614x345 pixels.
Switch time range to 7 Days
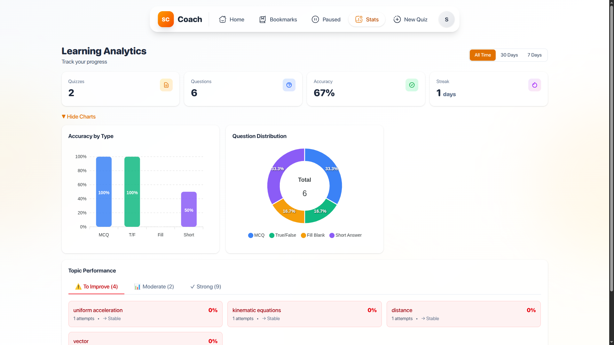tap(534, 55)
